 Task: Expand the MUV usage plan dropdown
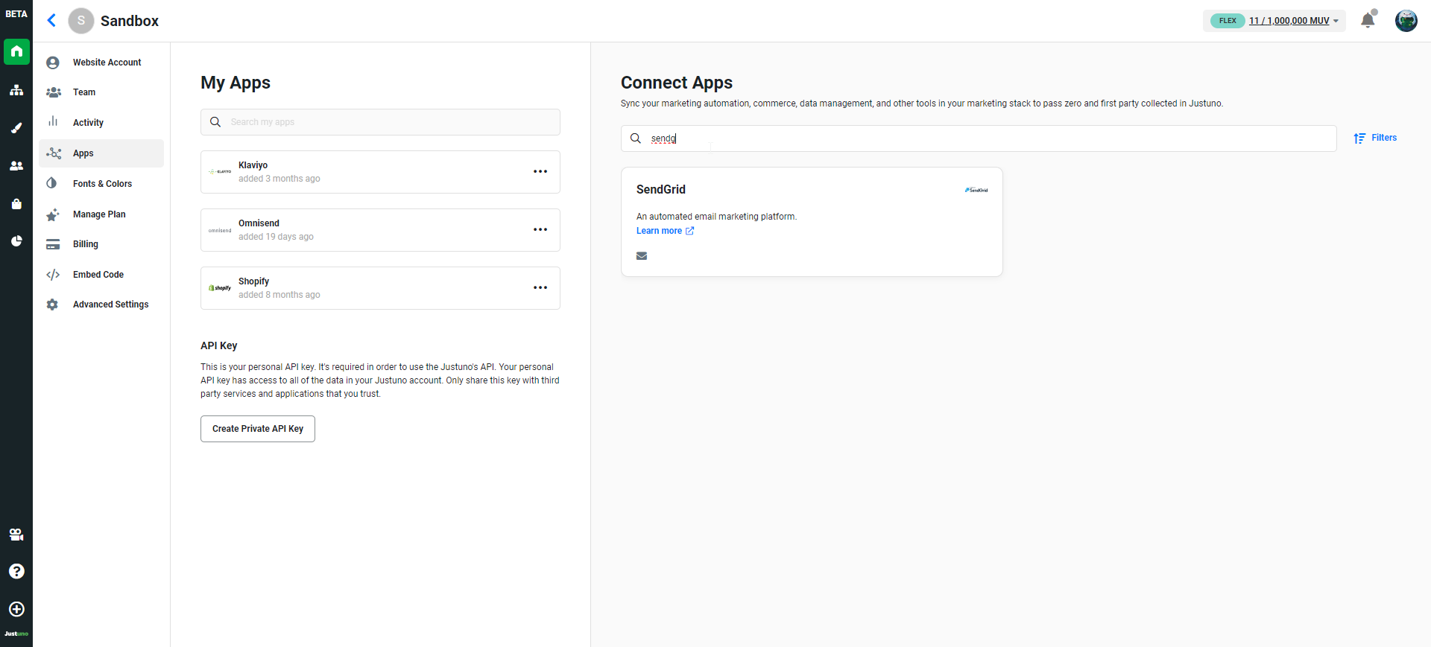click(1293, 21)
